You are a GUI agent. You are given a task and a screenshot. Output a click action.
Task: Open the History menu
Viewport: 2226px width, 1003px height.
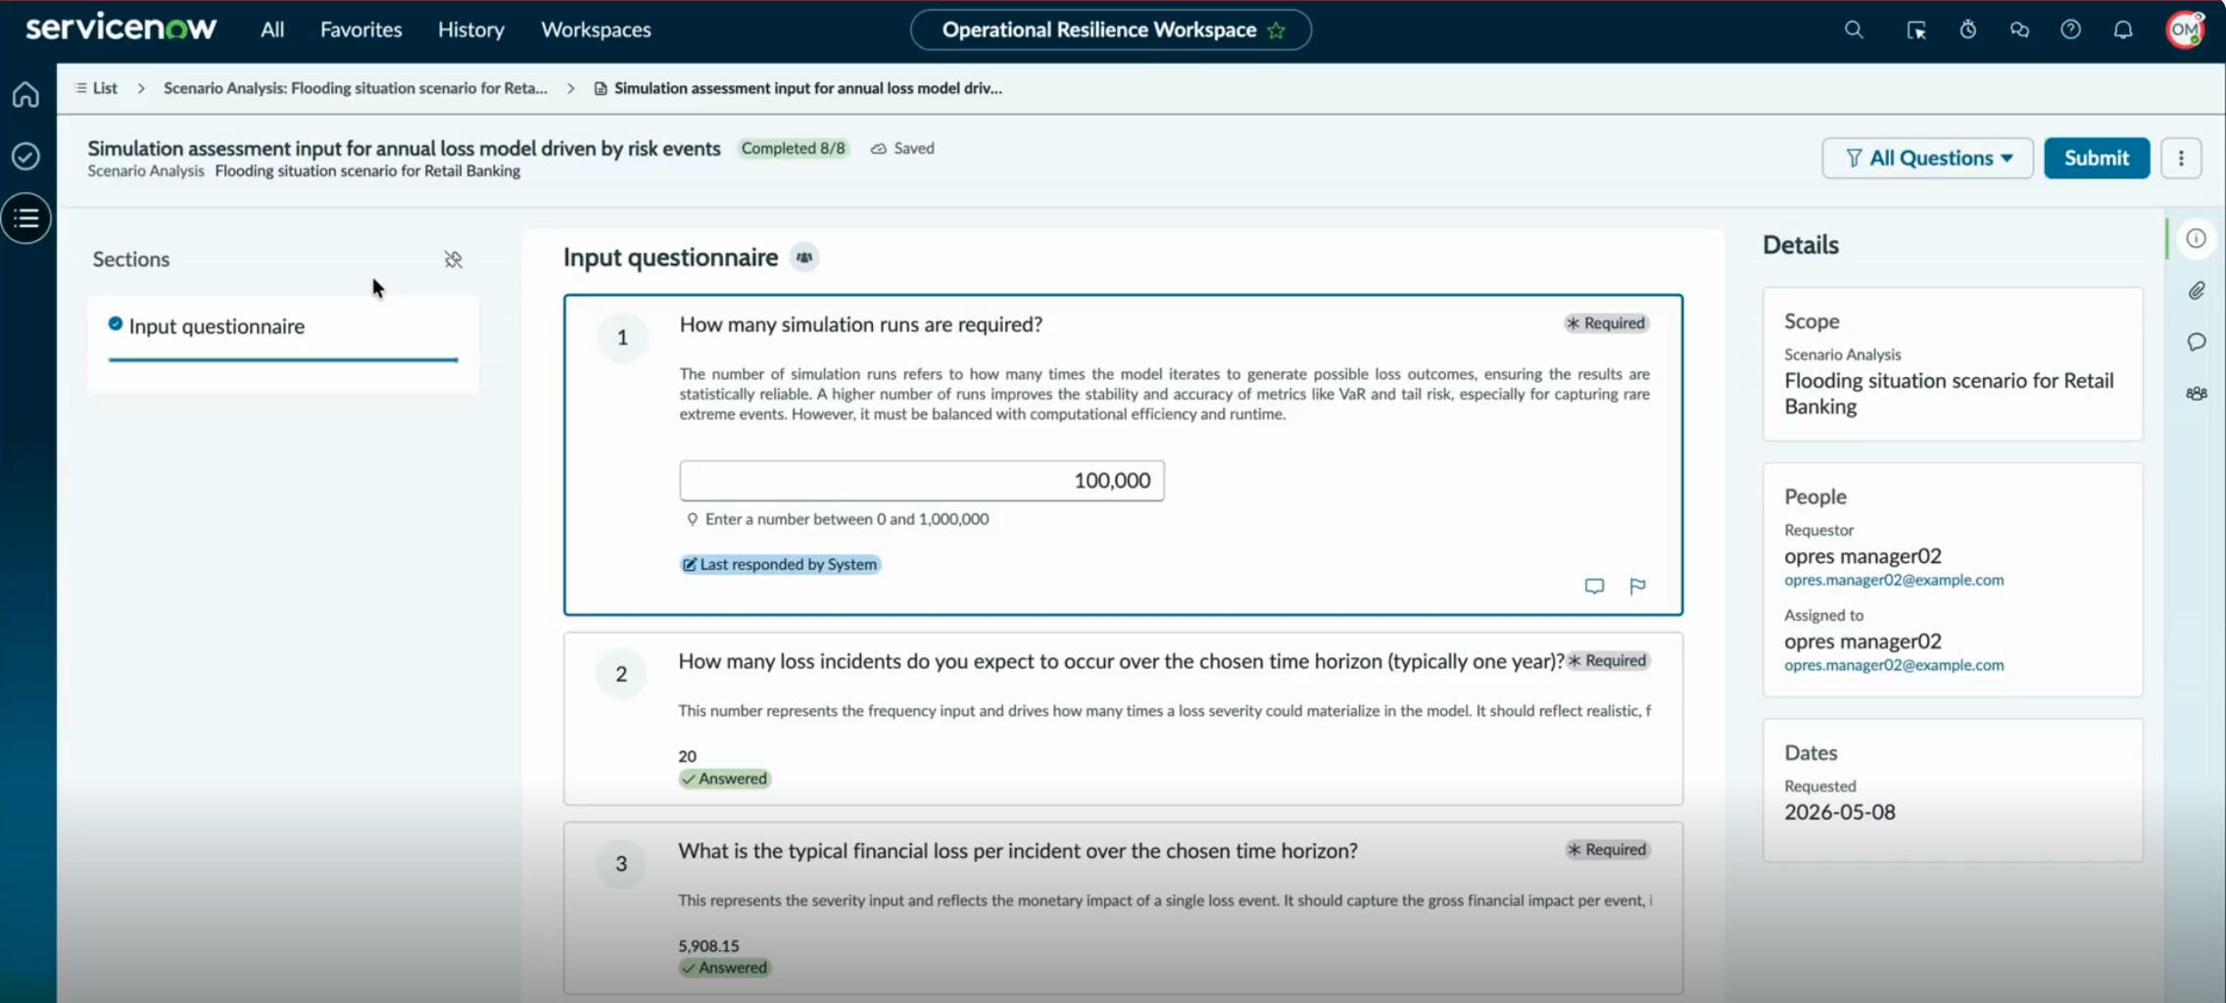(x=470, y=29)
